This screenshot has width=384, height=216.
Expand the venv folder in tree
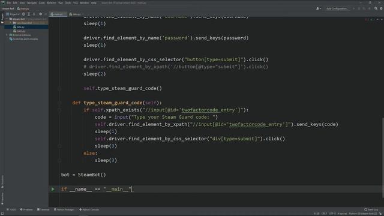point(11,23)
